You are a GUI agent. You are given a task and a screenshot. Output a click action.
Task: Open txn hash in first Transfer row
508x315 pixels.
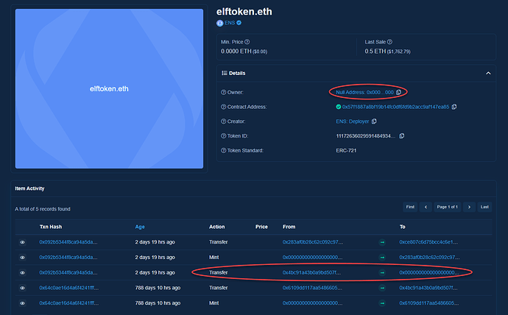point(68,242)
